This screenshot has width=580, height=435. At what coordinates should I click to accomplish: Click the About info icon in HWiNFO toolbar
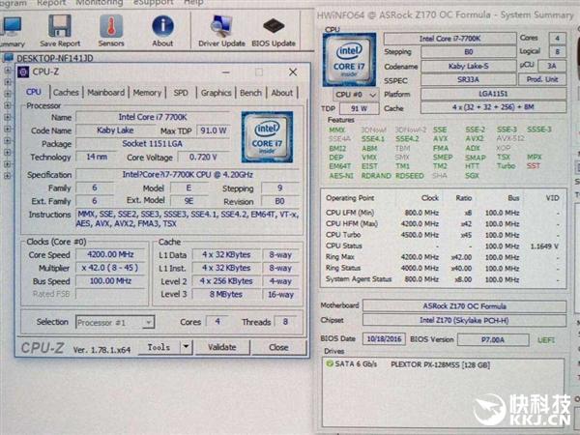click(162, 26)
